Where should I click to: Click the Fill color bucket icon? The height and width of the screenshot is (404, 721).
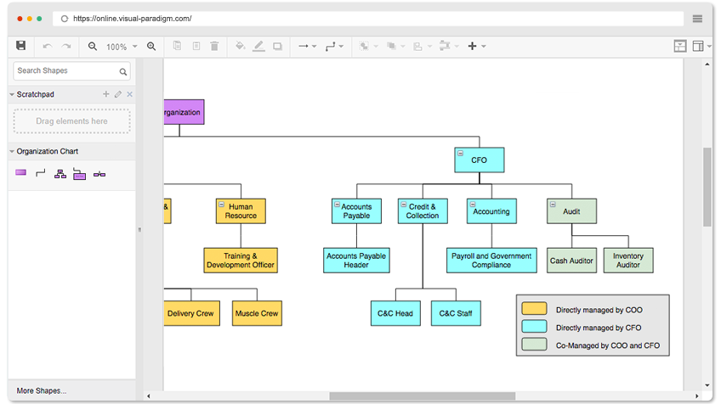point(240,46)
